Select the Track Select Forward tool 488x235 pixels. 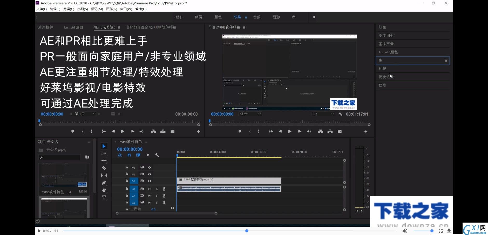click(x=104, y=153)
